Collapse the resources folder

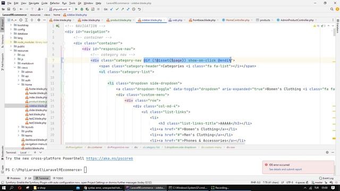11,50
